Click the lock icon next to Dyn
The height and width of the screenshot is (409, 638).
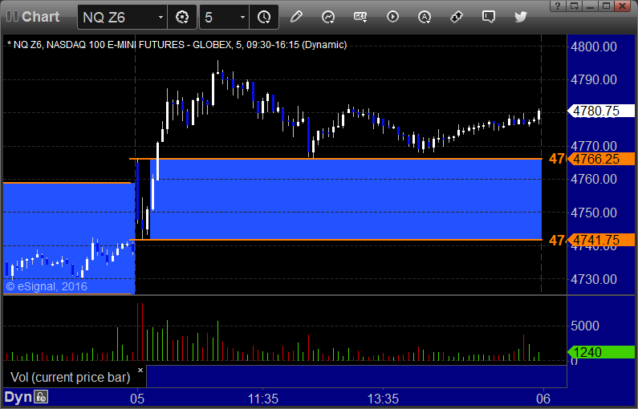point(41,397)
